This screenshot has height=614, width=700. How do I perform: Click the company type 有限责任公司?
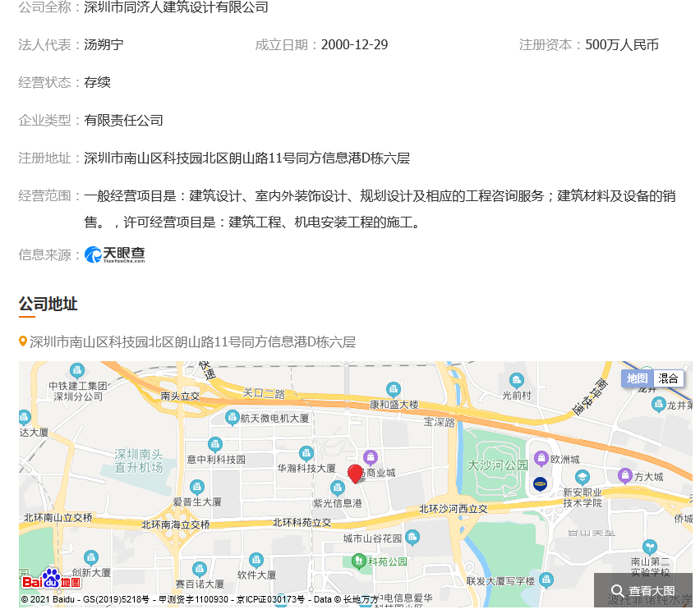(123, 121)
